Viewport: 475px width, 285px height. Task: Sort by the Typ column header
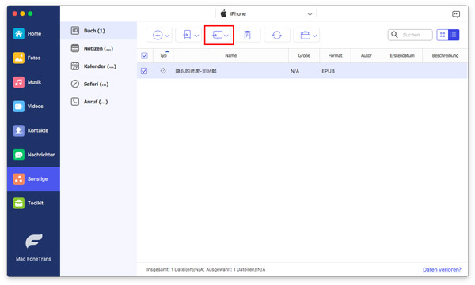pos(163,55)
